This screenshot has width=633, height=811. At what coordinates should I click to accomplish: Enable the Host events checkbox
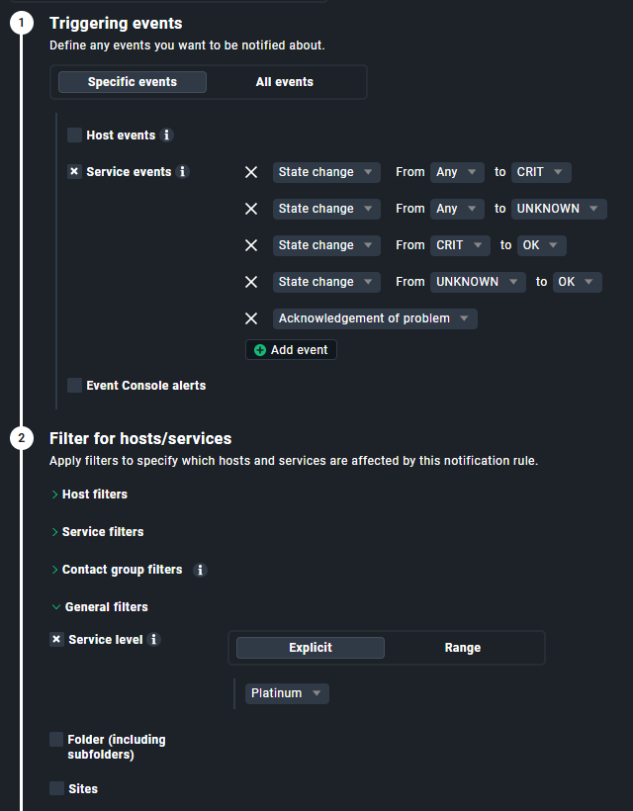click(75, 135)
